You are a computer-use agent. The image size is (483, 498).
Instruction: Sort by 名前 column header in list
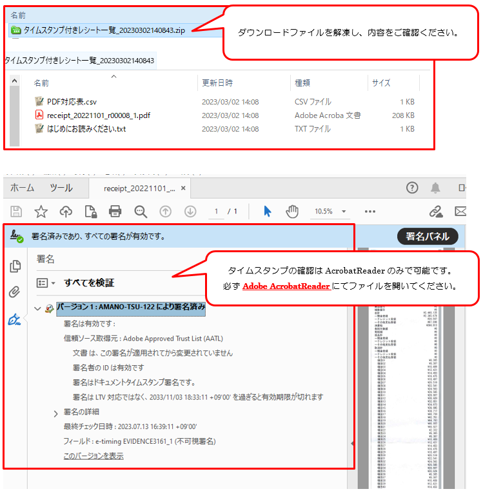coord(42,83)
